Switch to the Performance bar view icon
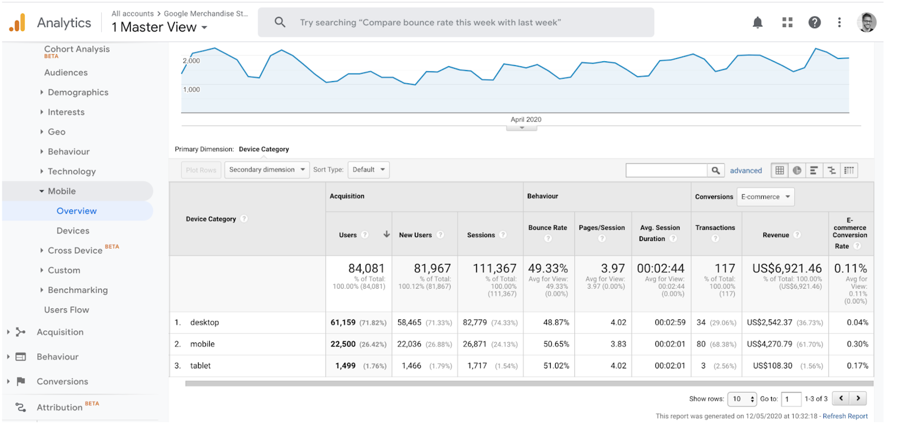The image size is (900, 424). [814, 170]
